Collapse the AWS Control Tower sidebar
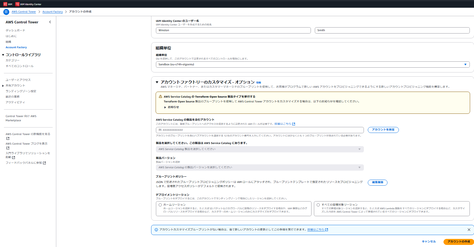The width and height of the screenshot is (474, 247). pyautogui.click(x=50, y=22)
